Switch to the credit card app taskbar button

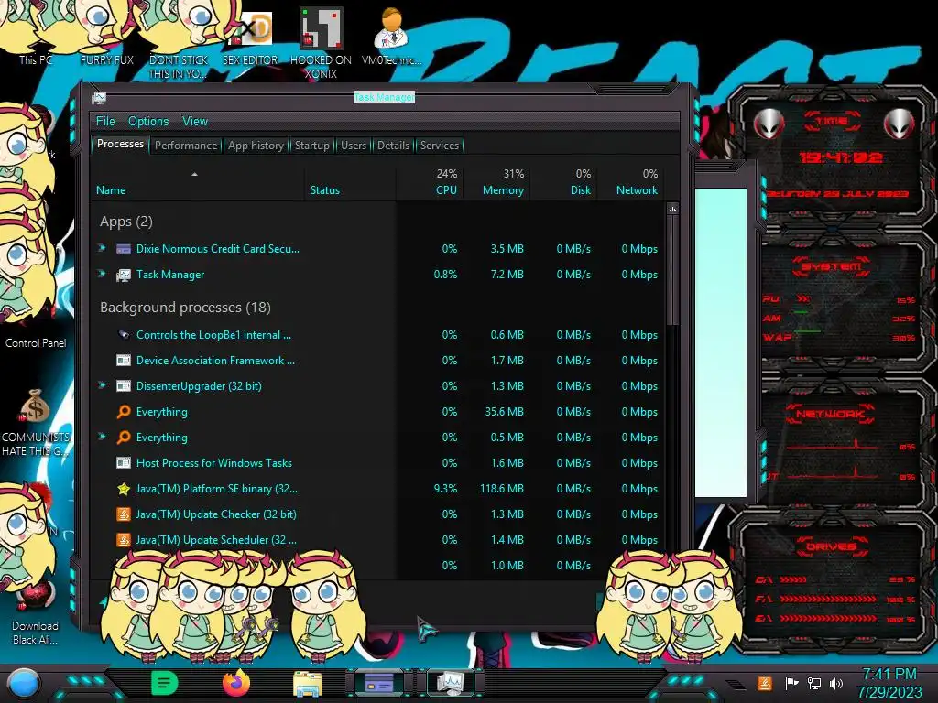click(379, 683)
